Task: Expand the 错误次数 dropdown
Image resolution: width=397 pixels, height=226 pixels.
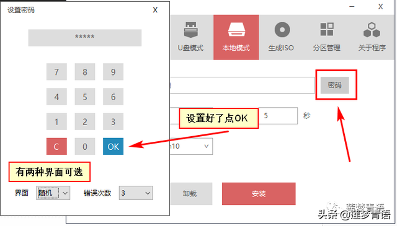Action: point(136,193)
